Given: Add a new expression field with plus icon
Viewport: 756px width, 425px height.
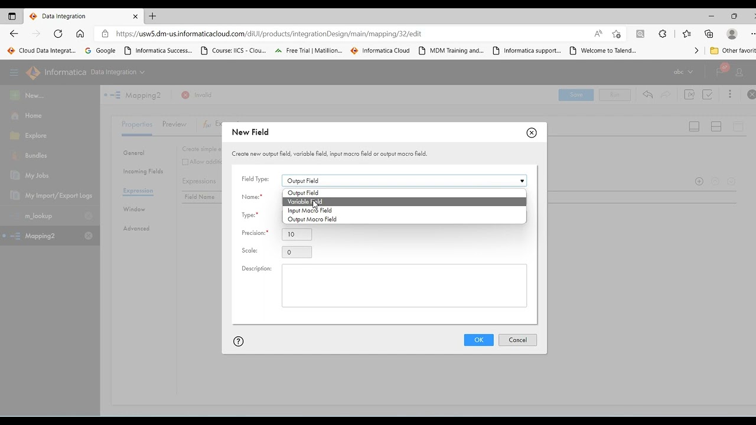Looking at the screenshot, I should pos(699,181).
